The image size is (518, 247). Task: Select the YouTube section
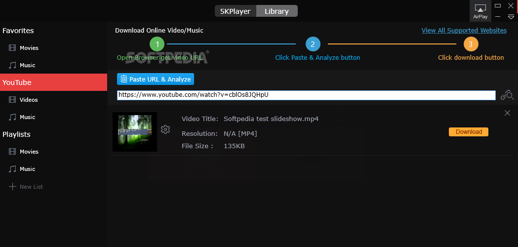click(x=53, y=82)
